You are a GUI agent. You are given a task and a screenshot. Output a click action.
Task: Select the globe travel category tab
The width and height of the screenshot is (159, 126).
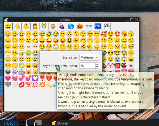pos(71,27)
